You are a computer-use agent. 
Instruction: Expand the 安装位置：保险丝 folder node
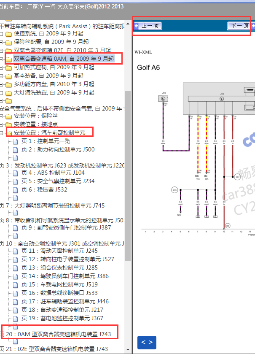1,116
